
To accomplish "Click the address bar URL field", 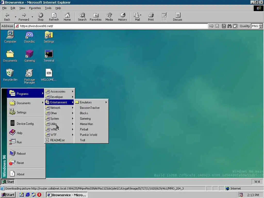I will click(x=111, y=26).
